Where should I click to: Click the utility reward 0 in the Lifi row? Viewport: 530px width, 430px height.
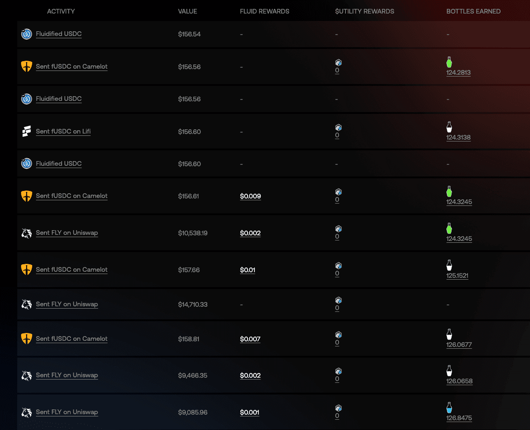(x=337, y=135)
